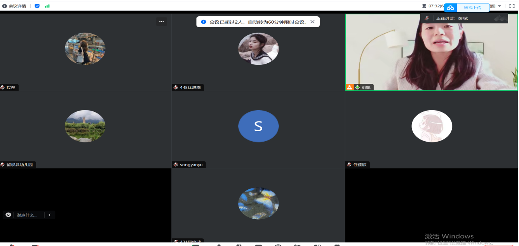Click the 拖拽上传 cloud upload button

pyautogui.click(x=467, y=8)
